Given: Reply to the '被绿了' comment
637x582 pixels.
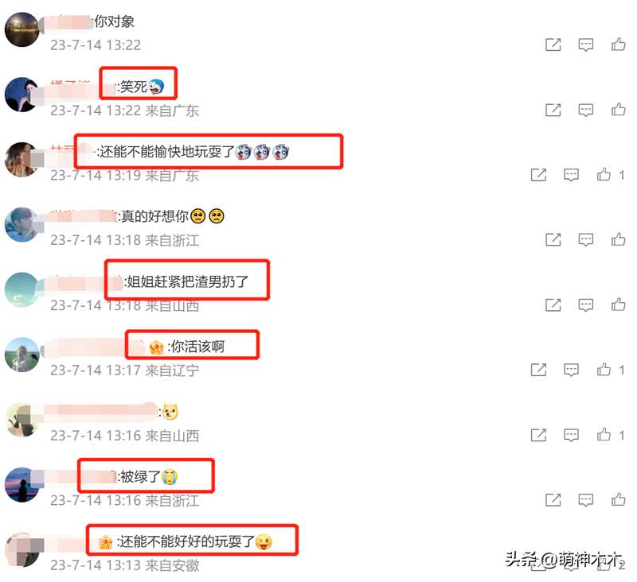Looking at the screenshot, I should tap(585, 500).
